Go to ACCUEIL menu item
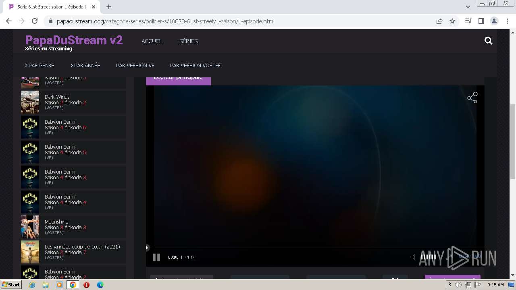The height and width of the screenshot is (290, 516). (x=152, y=41)
